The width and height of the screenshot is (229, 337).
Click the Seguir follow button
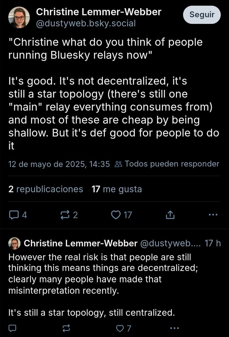tap(202, 14)
